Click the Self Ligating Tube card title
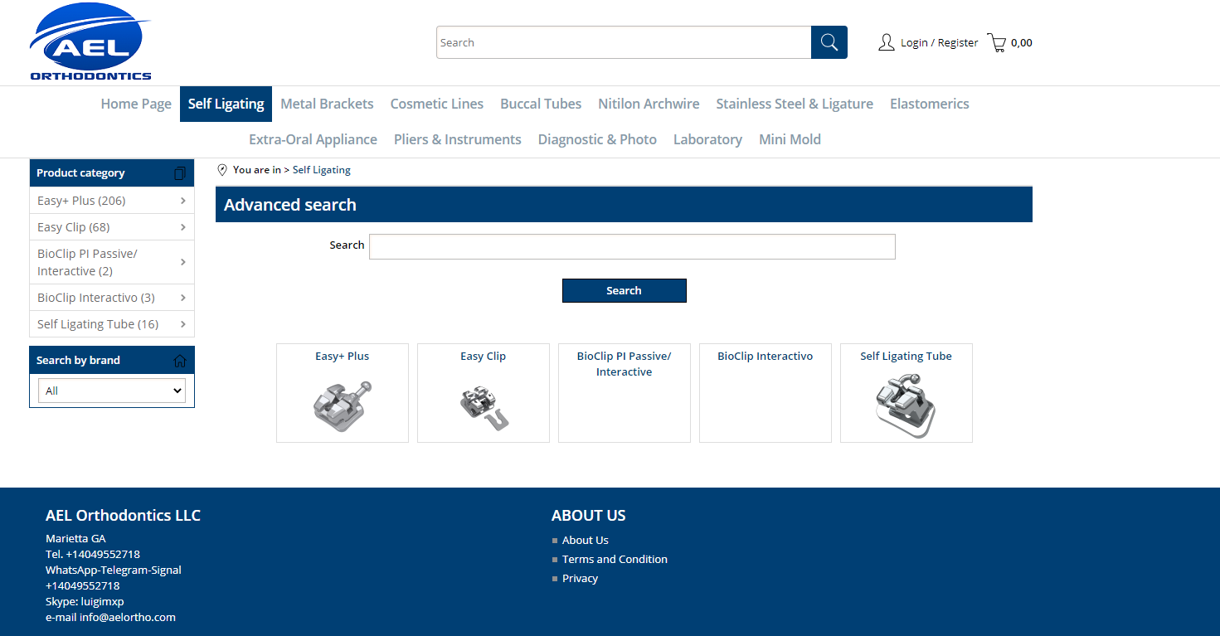 click(x=906, y=357)
